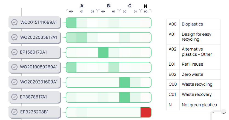Image resolution: width=229 pixels, height=120 pixels.
Task: Open patent EP3226208B1 label
Action: point(35,112)
